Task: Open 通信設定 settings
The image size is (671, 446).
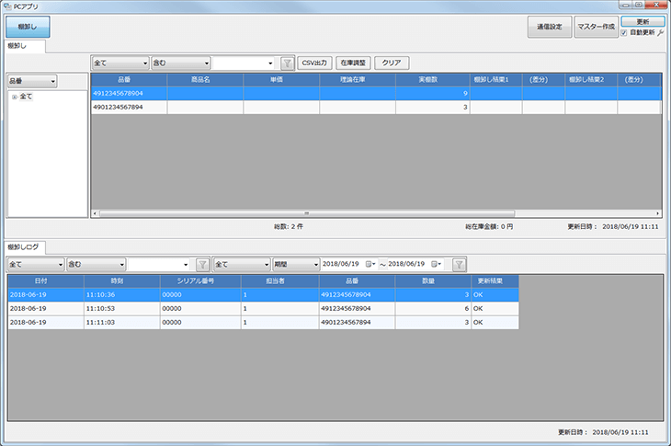Action: tap(549, 28)
